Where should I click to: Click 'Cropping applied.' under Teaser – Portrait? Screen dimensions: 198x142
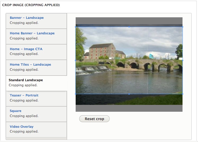pos(24,100)
